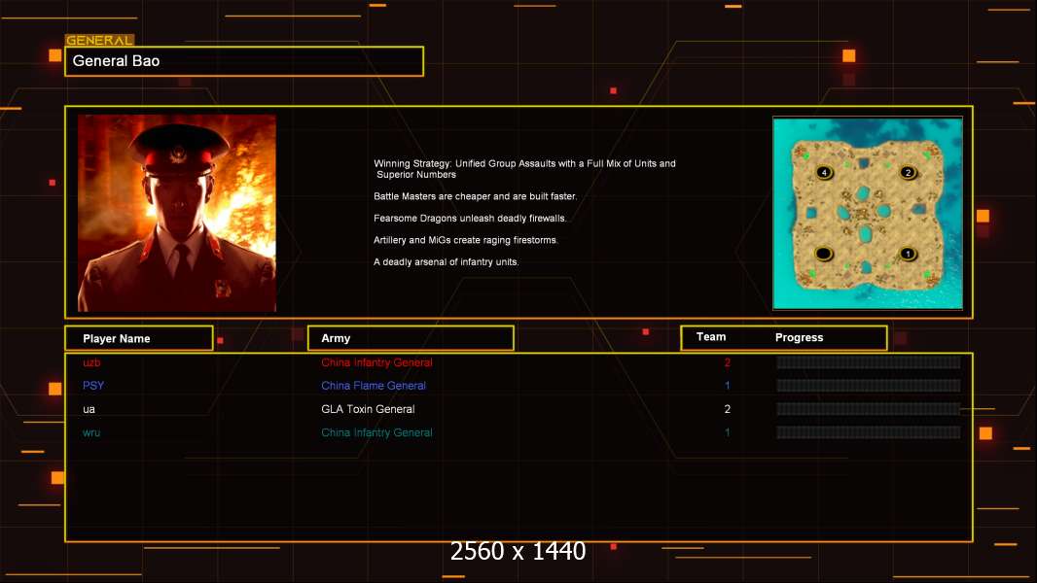This screenshot has height=583, width=1037.
Task: Click the loading progress bar for uzb
Action: (869, 361)
